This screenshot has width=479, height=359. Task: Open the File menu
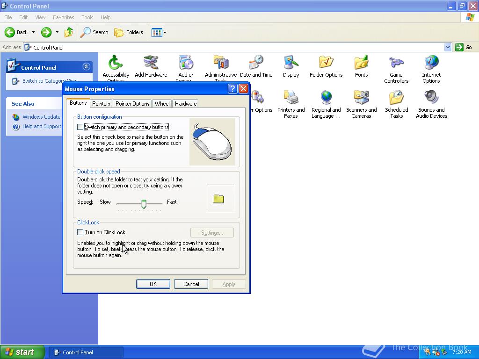tap(8, 17)
